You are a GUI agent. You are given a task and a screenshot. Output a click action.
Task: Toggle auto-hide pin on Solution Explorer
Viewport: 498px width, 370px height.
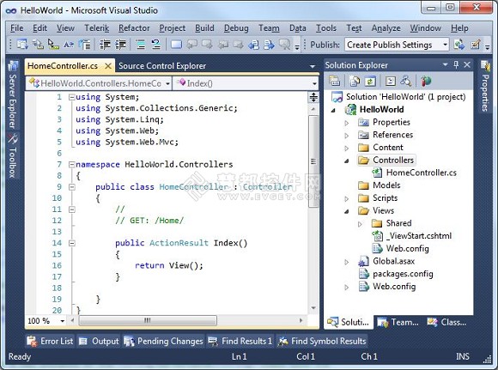click(456, 64)
